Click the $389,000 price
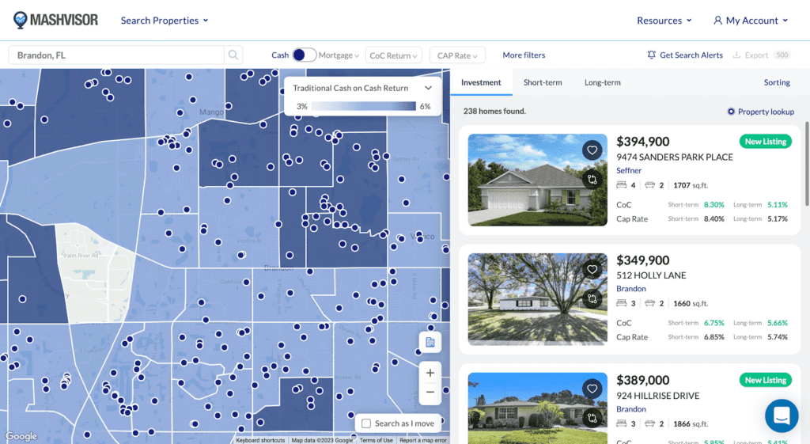The width and height of the screenshot is (810, 444). coord(642,380)
